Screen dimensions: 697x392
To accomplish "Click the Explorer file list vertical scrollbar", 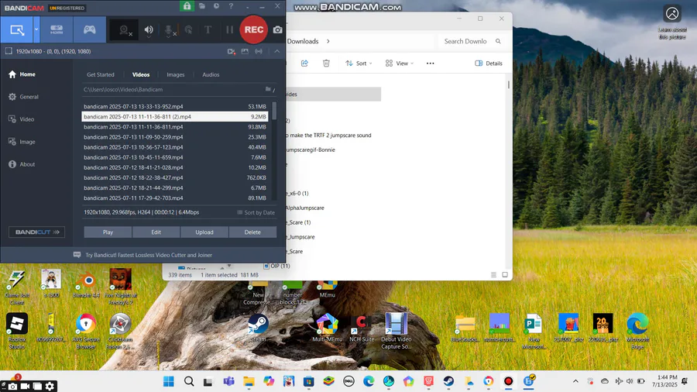I will tap(509, 84).
